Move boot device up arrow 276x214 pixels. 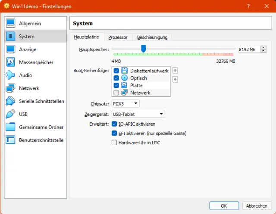[175, 71]
